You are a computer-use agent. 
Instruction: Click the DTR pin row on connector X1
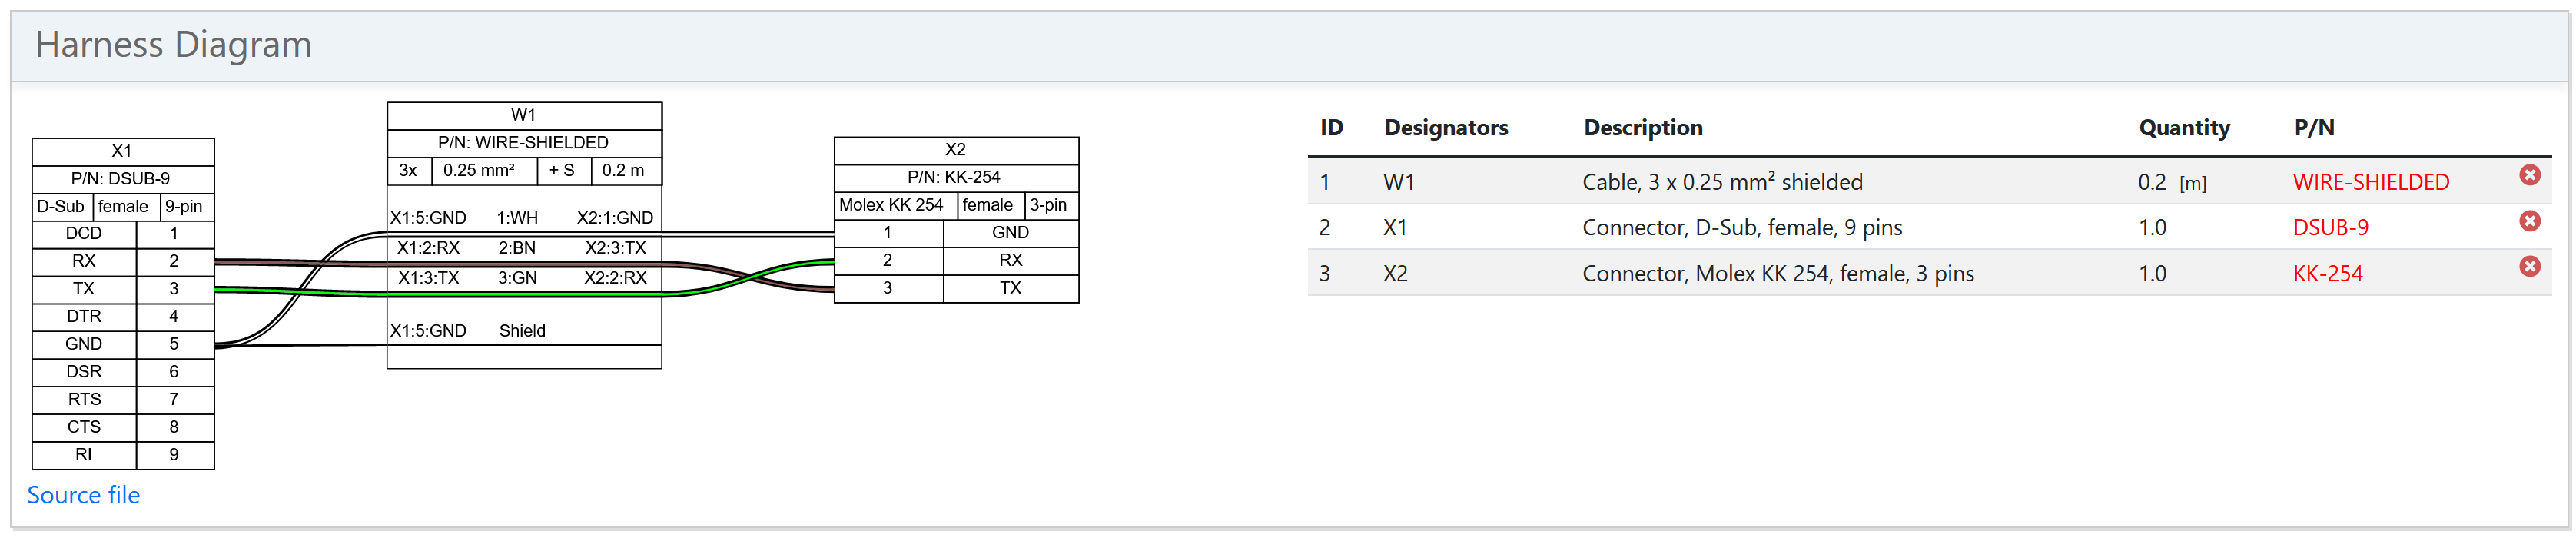(84, 316)
